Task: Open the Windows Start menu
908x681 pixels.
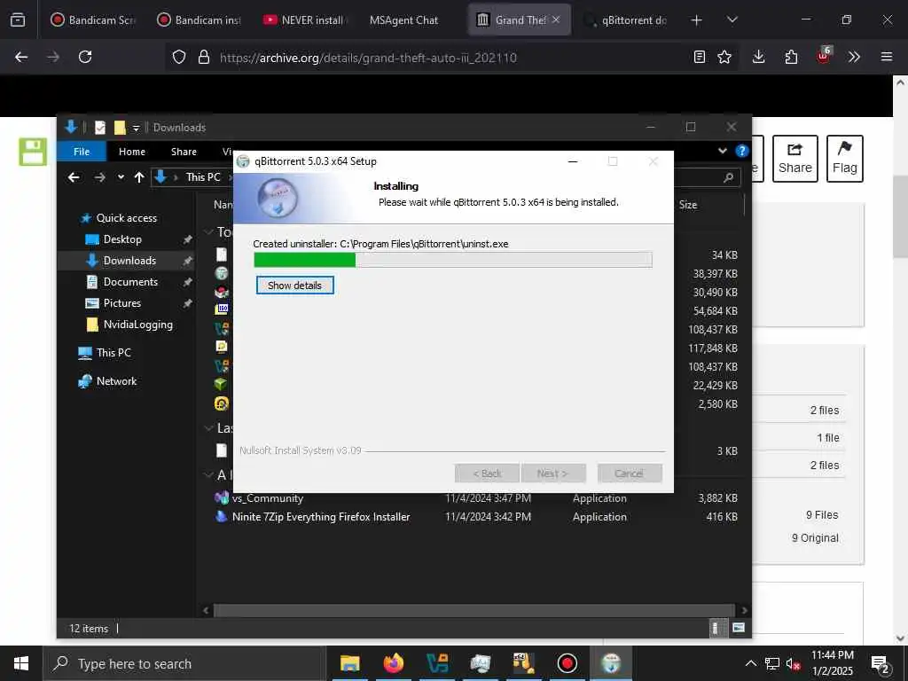Action: click(x=21, y=663)
